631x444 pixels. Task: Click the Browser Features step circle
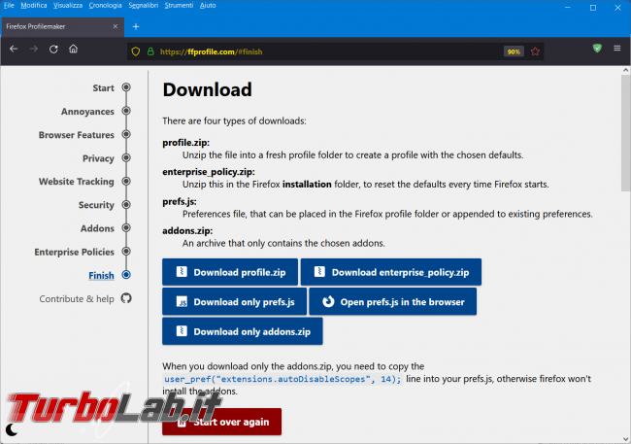click(126, 134)
